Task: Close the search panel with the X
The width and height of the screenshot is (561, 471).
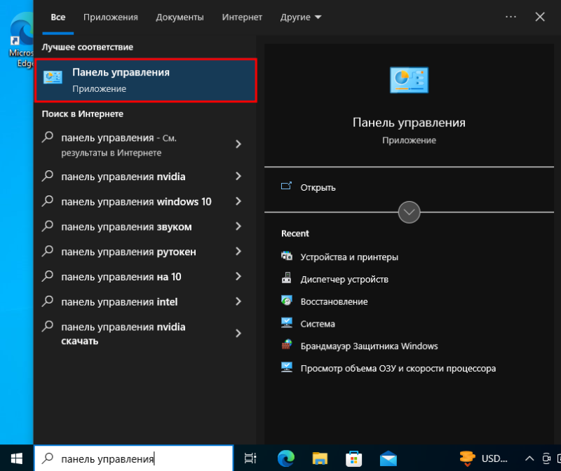Action: pos(540,17)
